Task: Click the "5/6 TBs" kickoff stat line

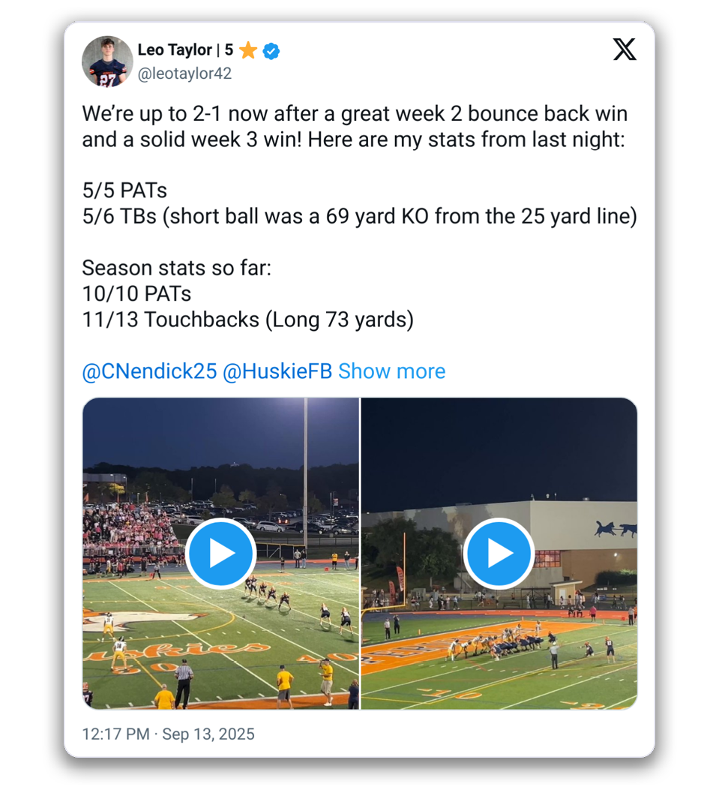Action: [x=359, y=217]
